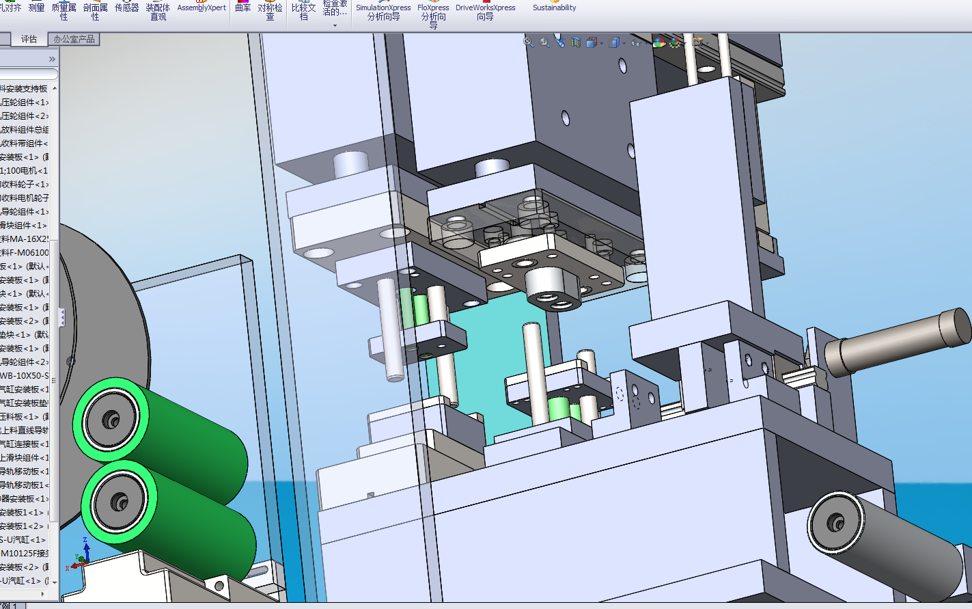Collapse the feature tree panel chevron
Viewport: 972px width, 609px height.
(52, 59)
